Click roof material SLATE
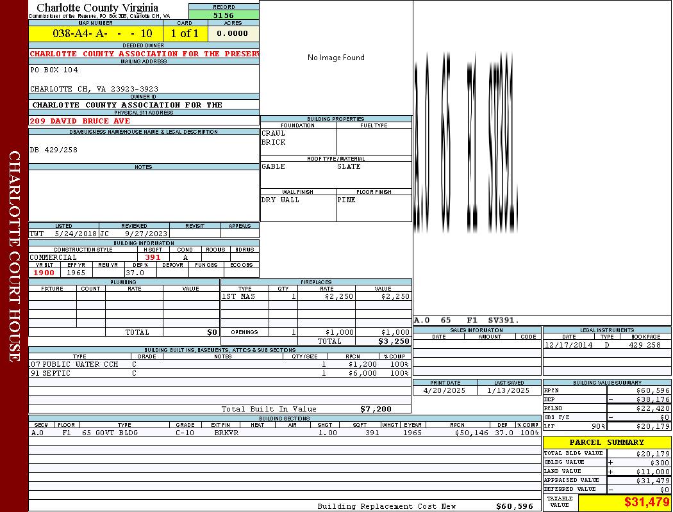 pyautogui.click(x=349, y=166)
